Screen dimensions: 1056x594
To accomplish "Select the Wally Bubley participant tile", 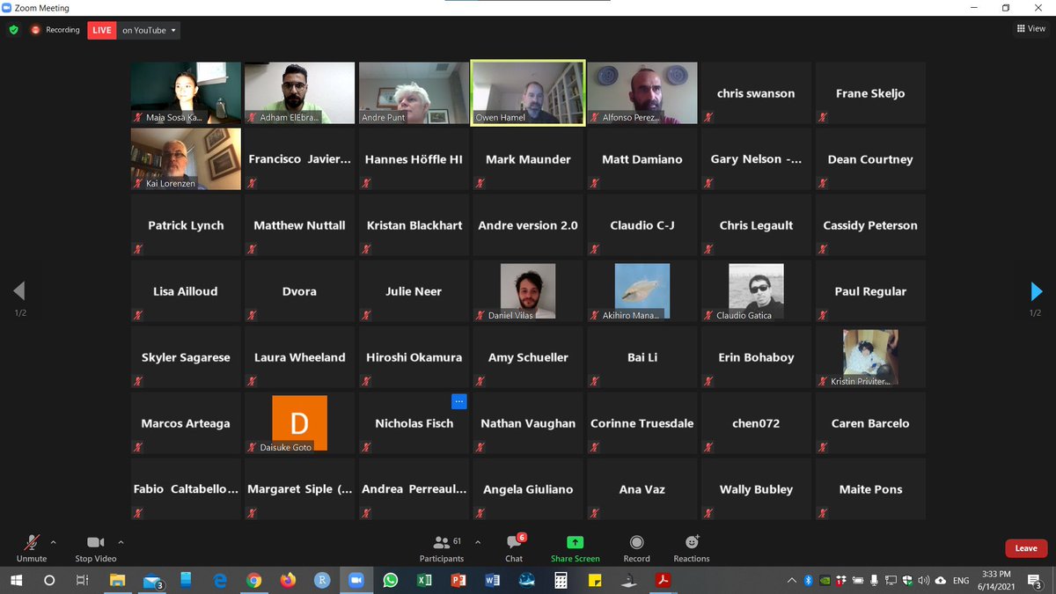I will (756, 488).
